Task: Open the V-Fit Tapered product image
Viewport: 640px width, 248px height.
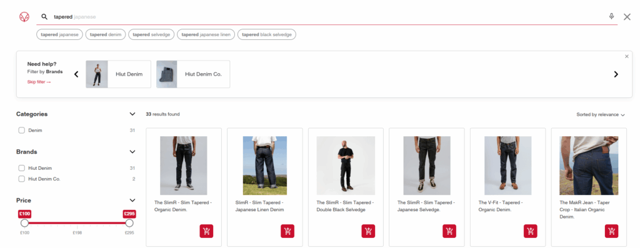Action: pos(507,165)
